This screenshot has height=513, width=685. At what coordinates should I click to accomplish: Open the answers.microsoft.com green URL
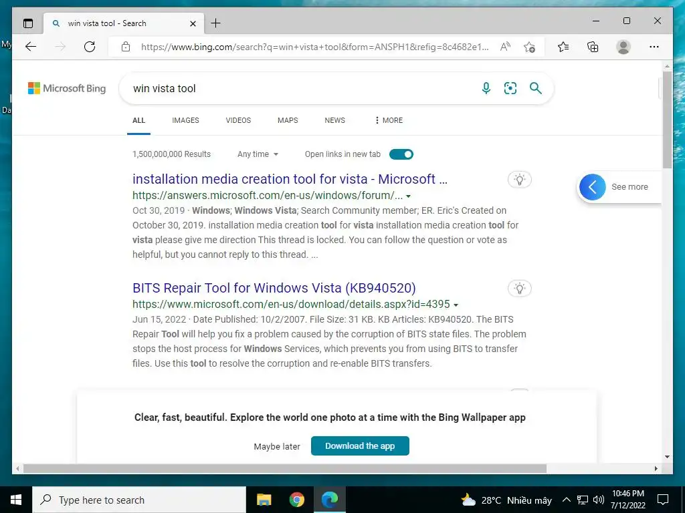(x=268, y=196)
